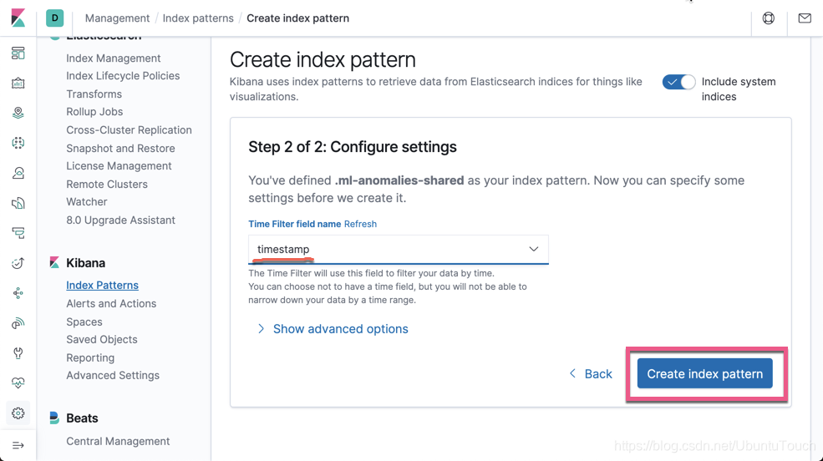
Task: Open Dev Tools wrench icon
Action: pos(18,353)
